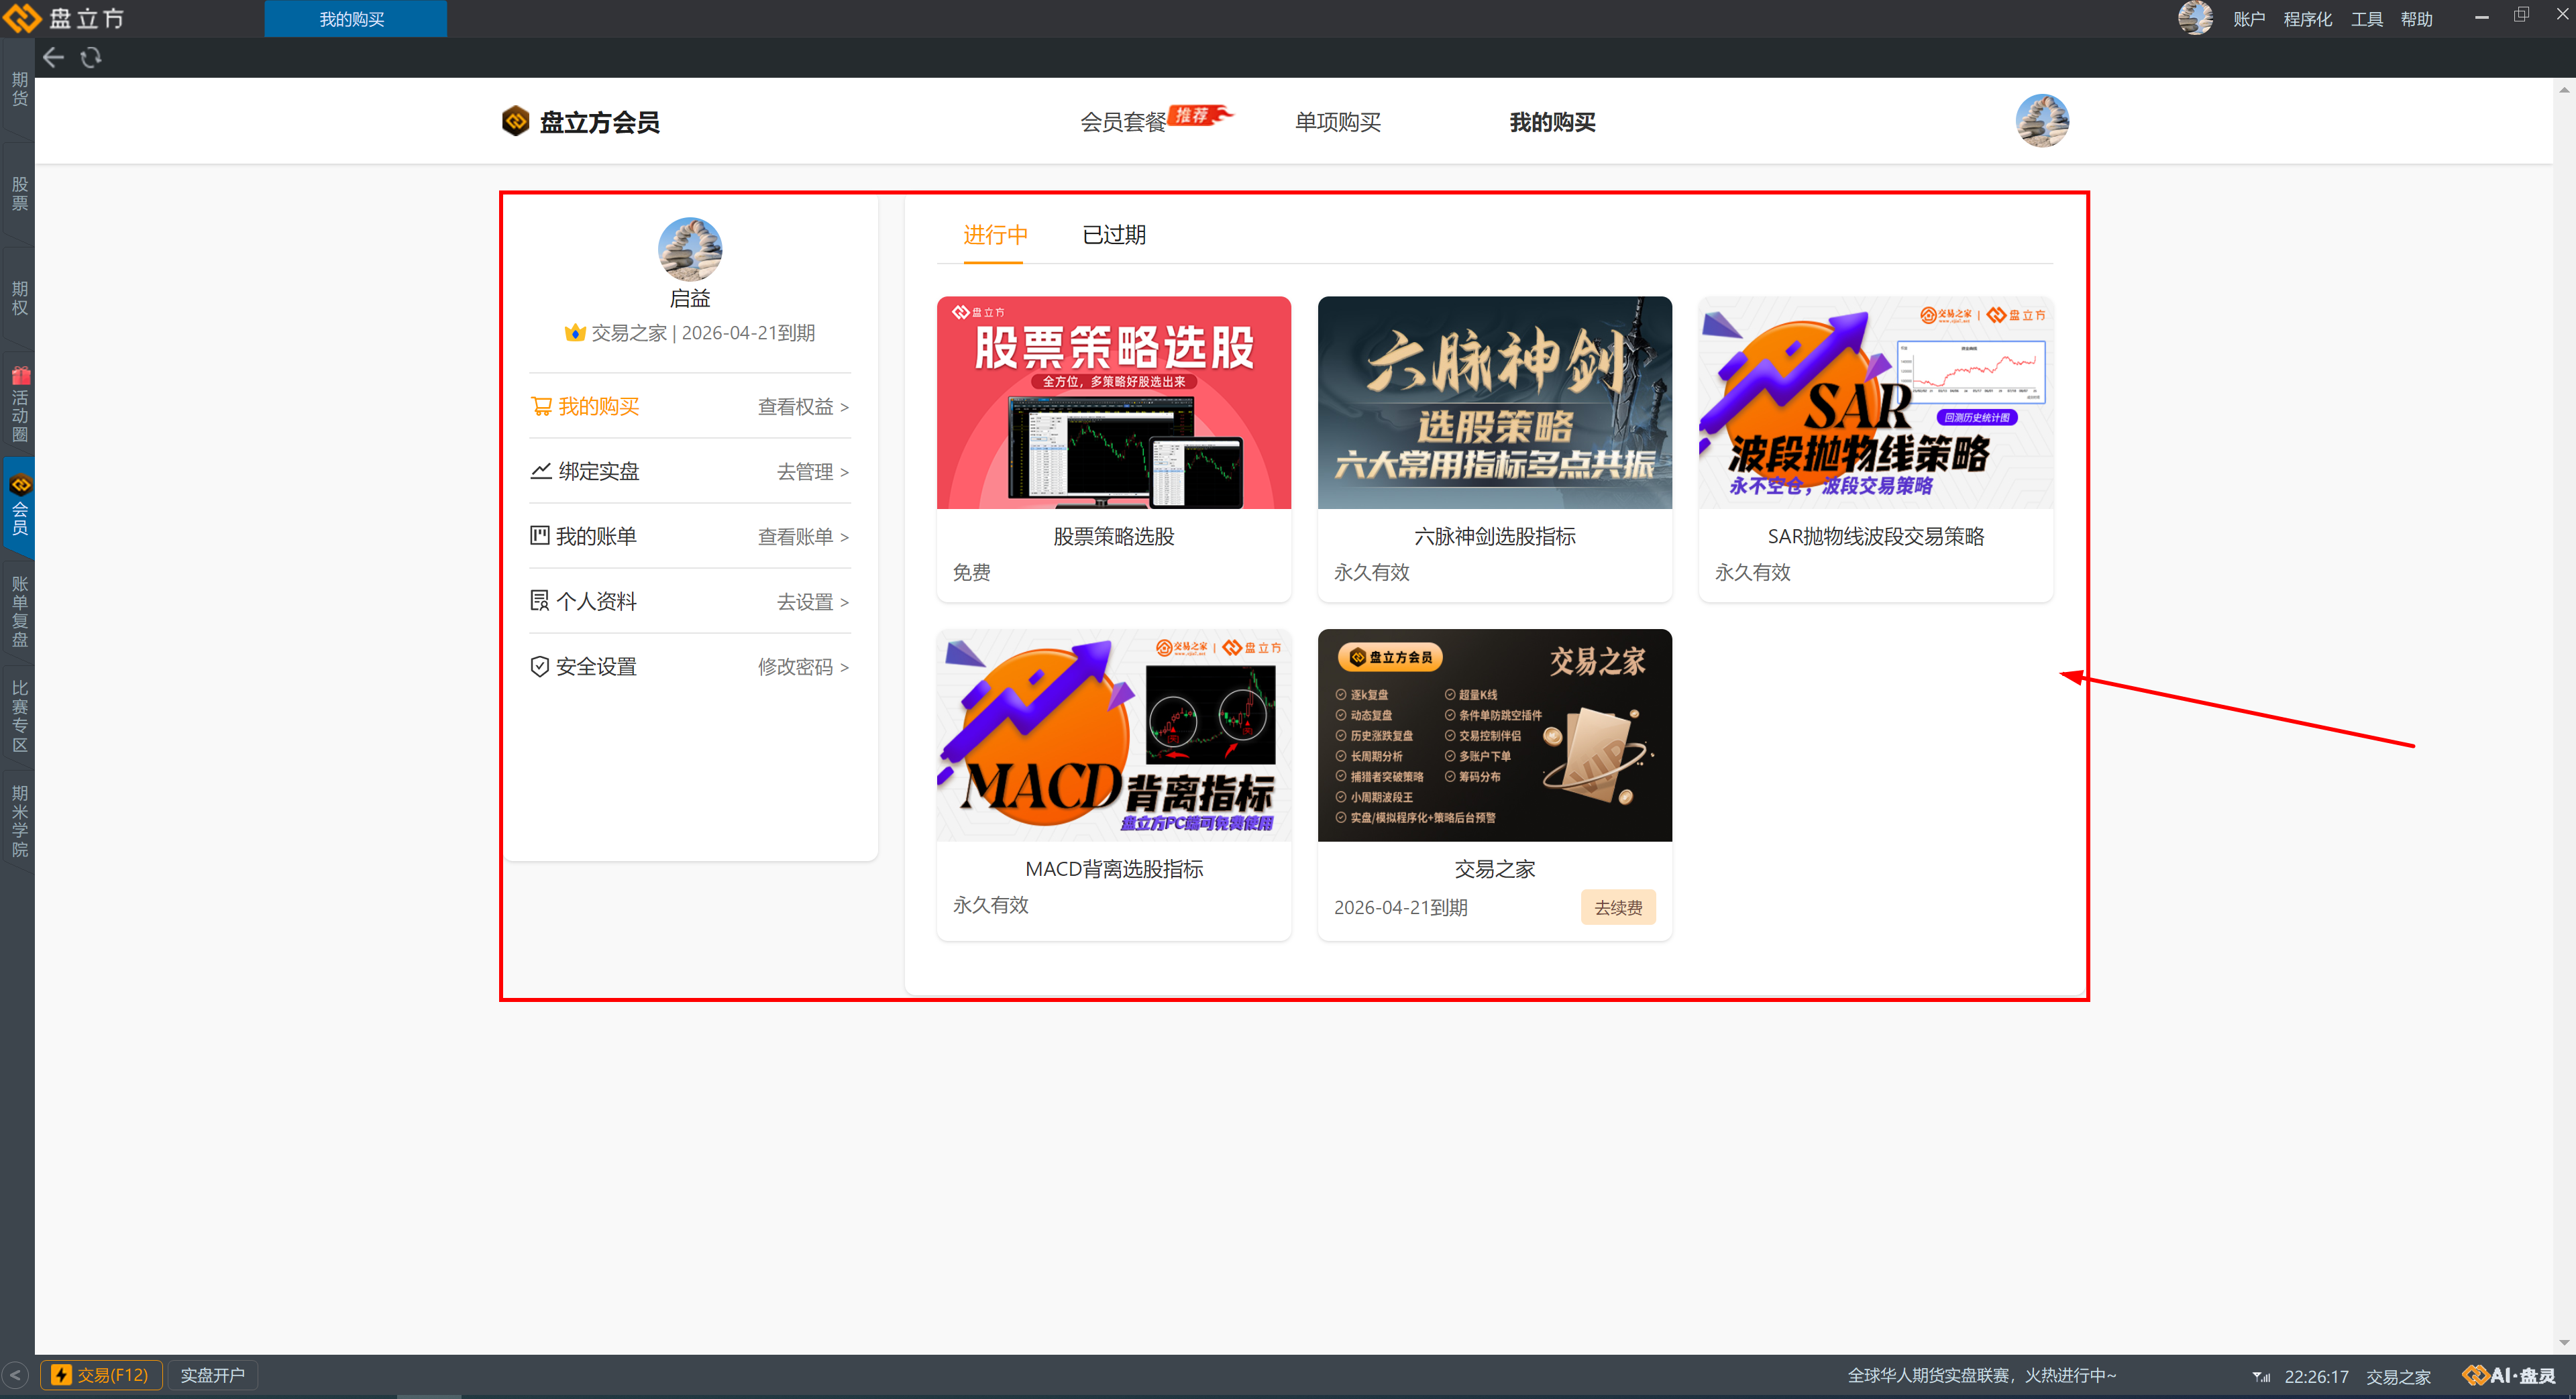Open the SAR抛物线 card image

pyautogui.click(x=1876, y=402)
